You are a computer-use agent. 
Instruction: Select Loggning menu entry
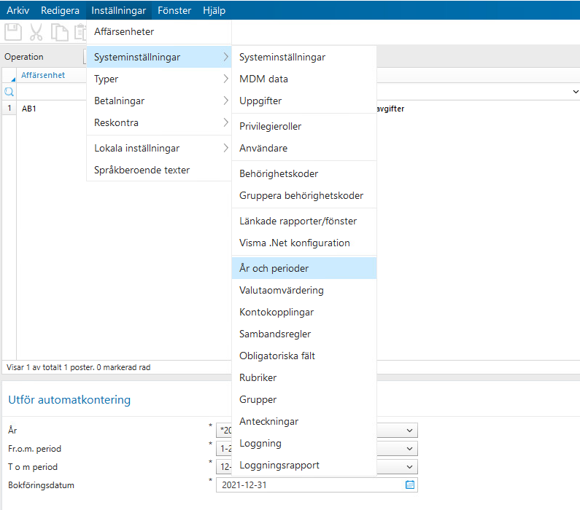(x=304, y=443)
